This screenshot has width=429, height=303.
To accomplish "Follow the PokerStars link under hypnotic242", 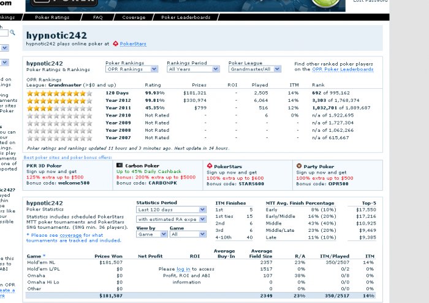I will [x=133, y=44].
